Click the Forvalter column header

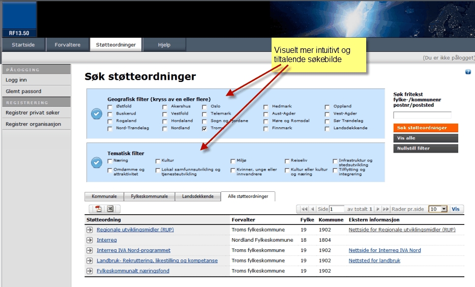[243, 220]
